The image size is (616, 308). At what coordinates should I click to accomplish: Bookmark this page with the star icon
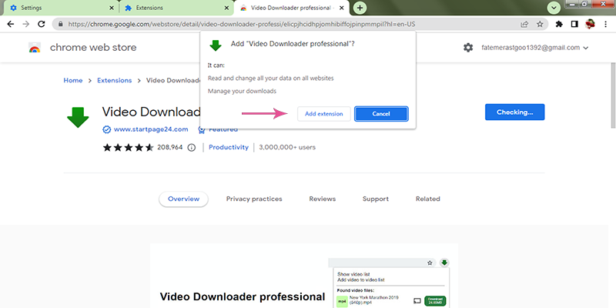click(540, 24)
